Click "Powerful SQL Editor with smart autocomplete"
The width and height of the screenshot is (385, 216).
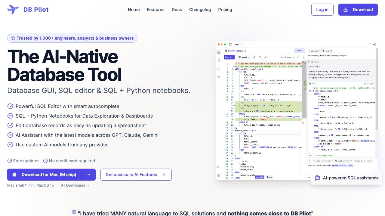point(67,106)
